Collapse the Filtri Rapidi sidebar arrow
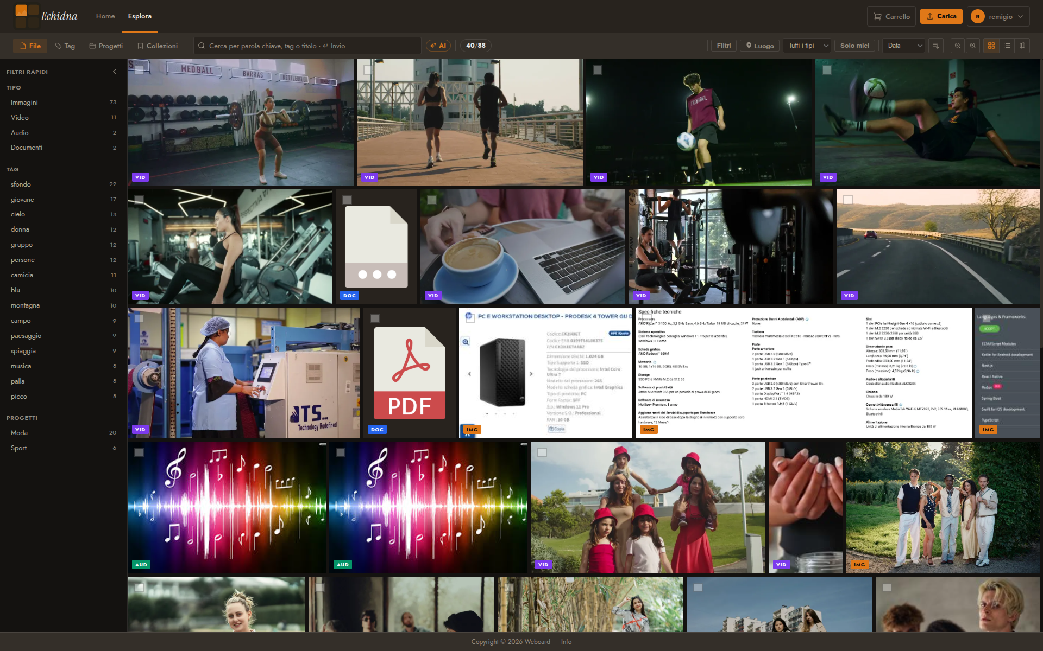Viewport: 1043px width, 651px height. [114, 72]
